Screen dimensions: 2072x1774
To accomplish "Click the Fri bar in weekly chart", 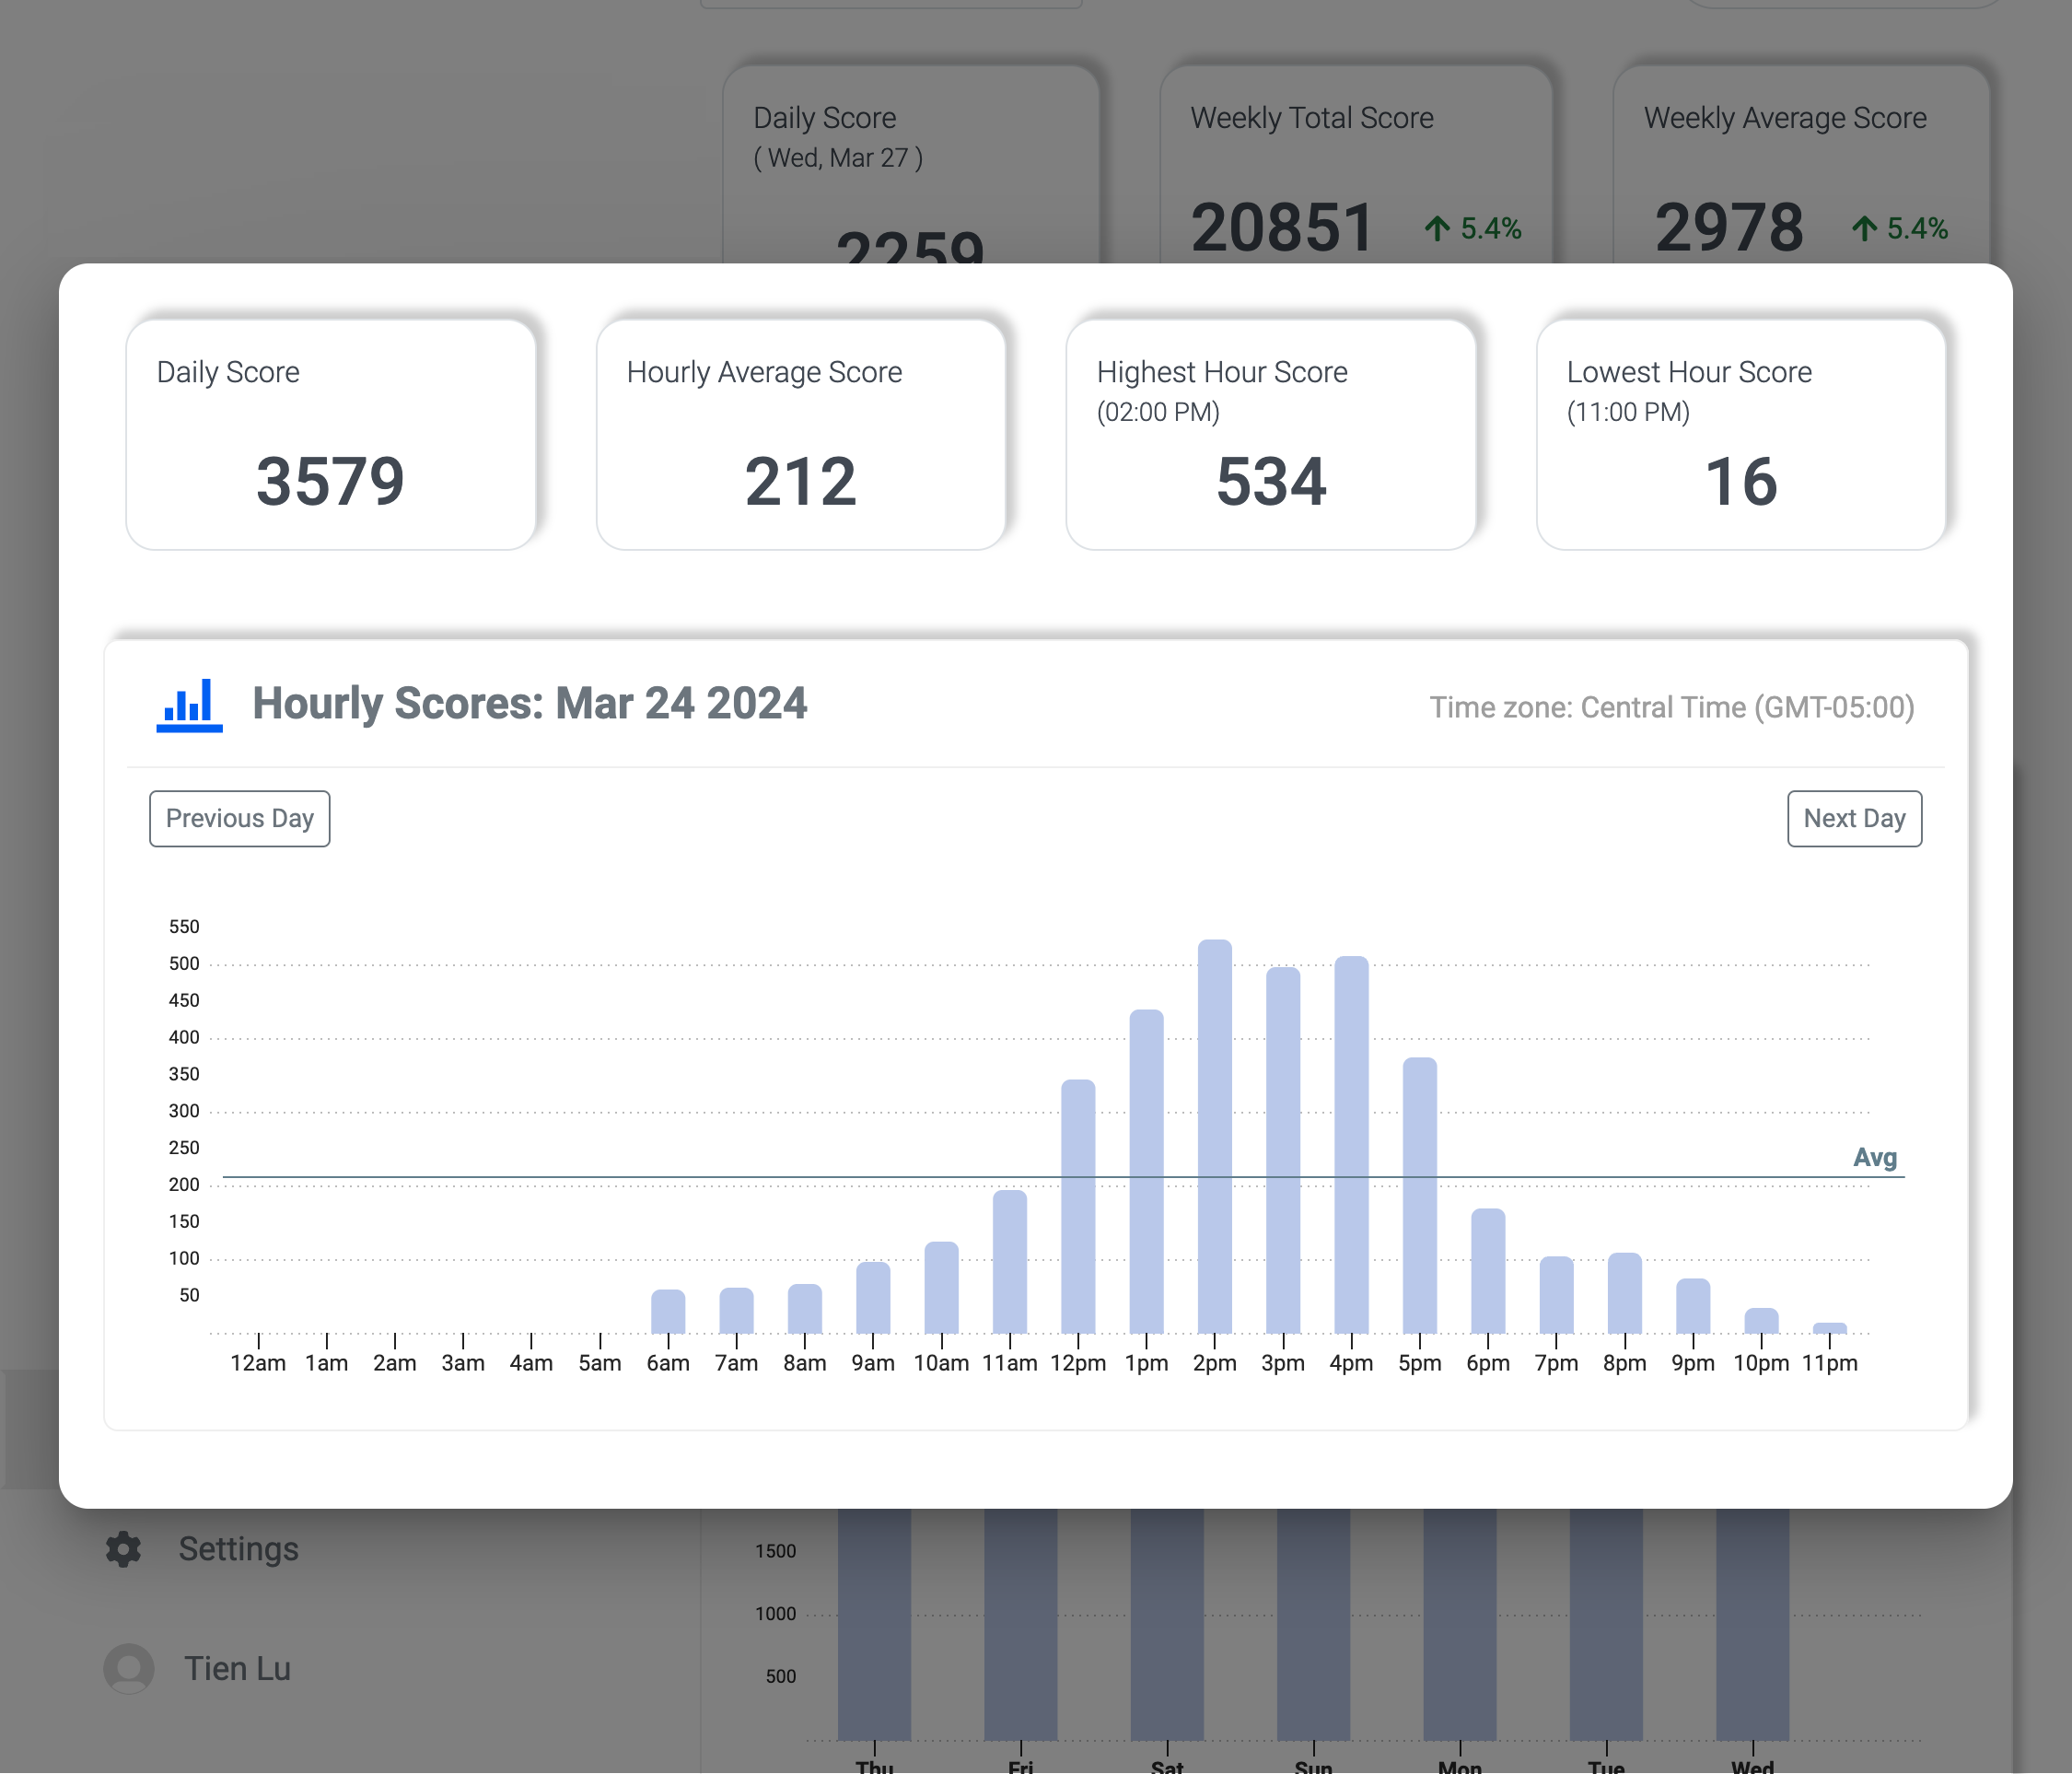I will (1020, 1624).
